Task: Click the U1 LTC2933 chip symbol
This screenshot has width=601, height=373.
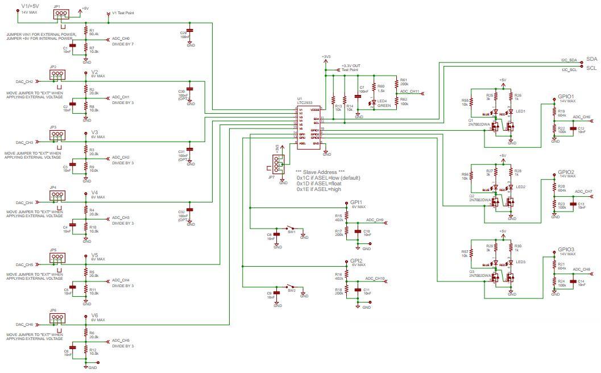Action: click(x=308, y=128)
